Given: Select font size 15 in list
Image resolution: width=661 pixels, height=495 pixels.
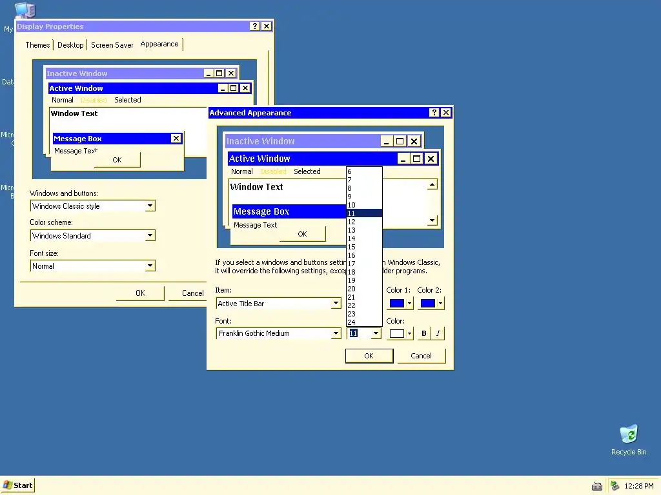Looking at the screenshot, I should pos(364,247).
